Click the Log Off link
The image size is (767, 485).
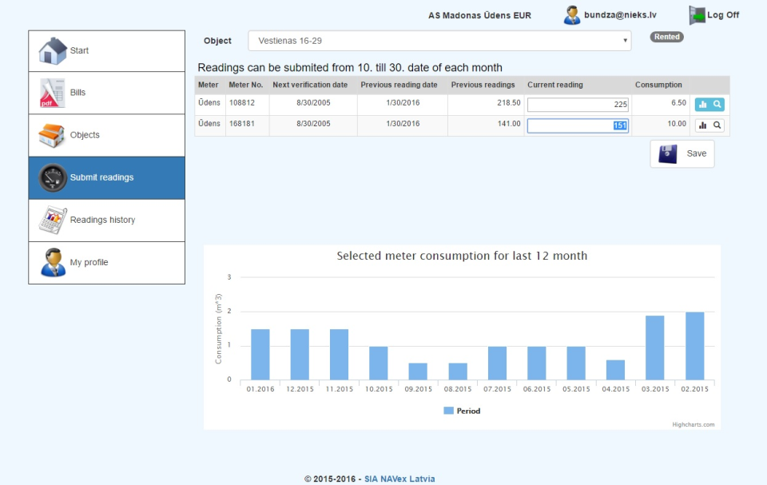point(723,15)
